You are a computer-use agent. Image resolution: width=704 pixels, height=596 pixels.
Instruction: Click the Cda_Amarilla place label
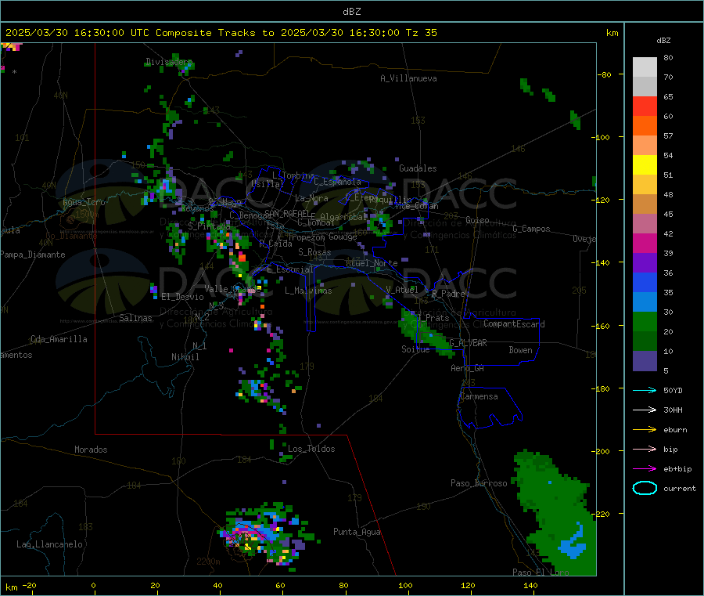click(59, 339)
